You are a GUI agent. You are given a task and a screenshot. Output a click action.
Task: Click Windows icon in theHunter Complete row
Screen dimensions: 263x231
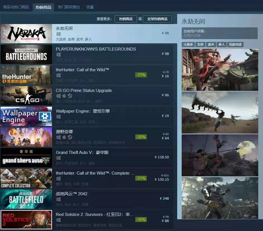click(58, 179)
